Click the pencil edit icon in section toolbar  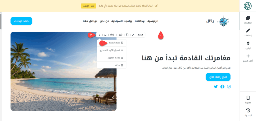pos(133,35)
